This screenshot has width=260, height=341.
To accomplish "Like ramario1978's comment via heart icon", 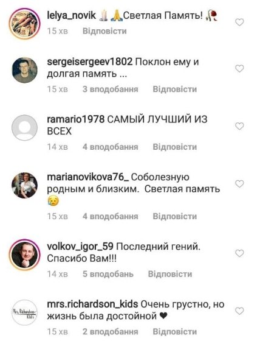I will 239,126.
